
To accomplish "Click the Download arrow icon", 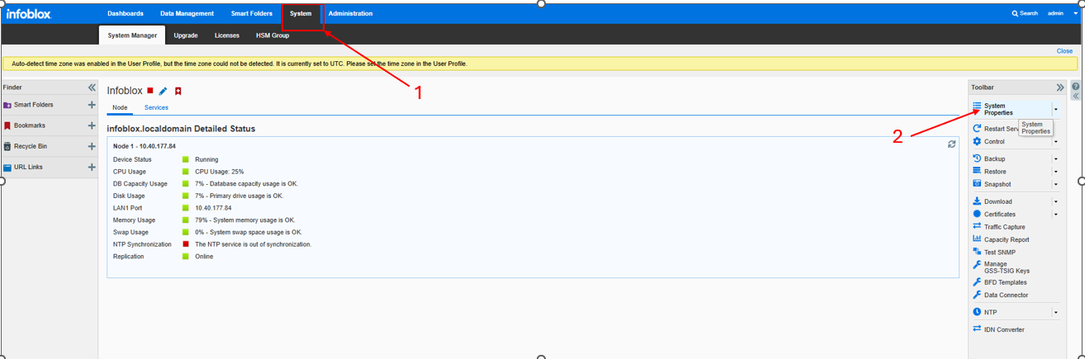I will [977, 201].
